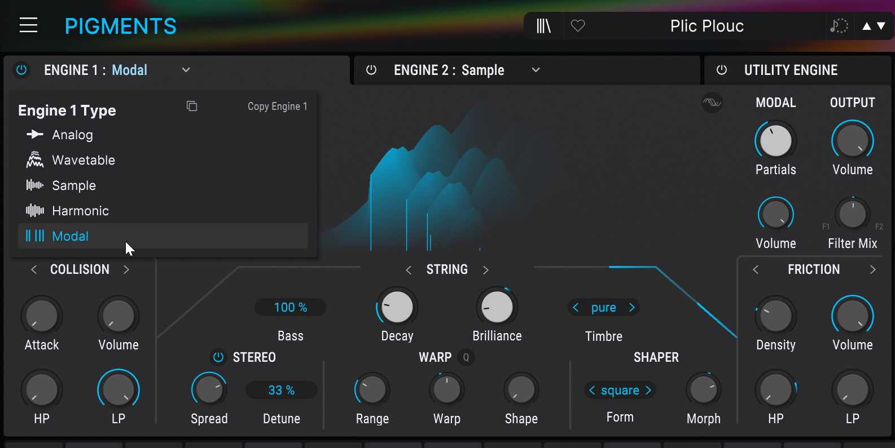Open preset name Plic Plouc
Viewport: 895px width, 448px height.
[707, 26]
